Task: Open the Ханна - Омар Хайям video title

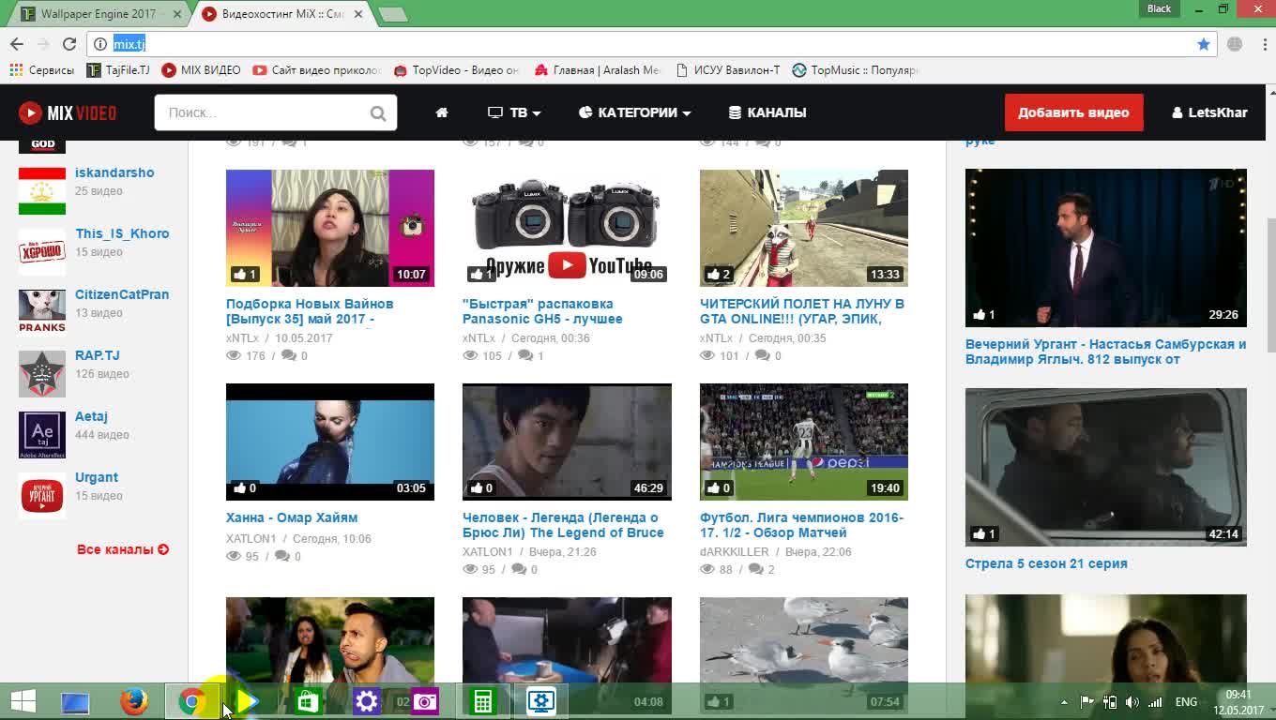Action: [x=292, y=517]
